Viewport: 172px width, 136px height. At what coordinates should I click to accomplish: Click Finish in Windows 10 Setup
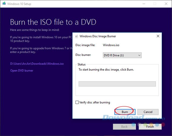click(x=150, y=127)
